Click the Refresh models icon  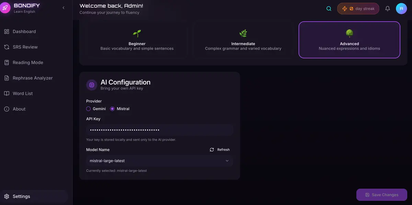pos(212,150)
